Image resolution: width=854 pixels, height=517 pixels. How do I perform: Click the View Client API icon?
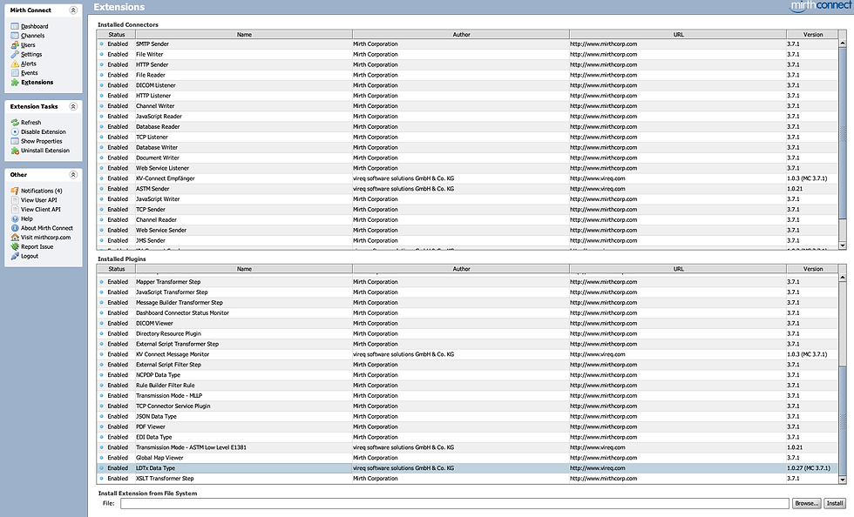coord(15,209)
